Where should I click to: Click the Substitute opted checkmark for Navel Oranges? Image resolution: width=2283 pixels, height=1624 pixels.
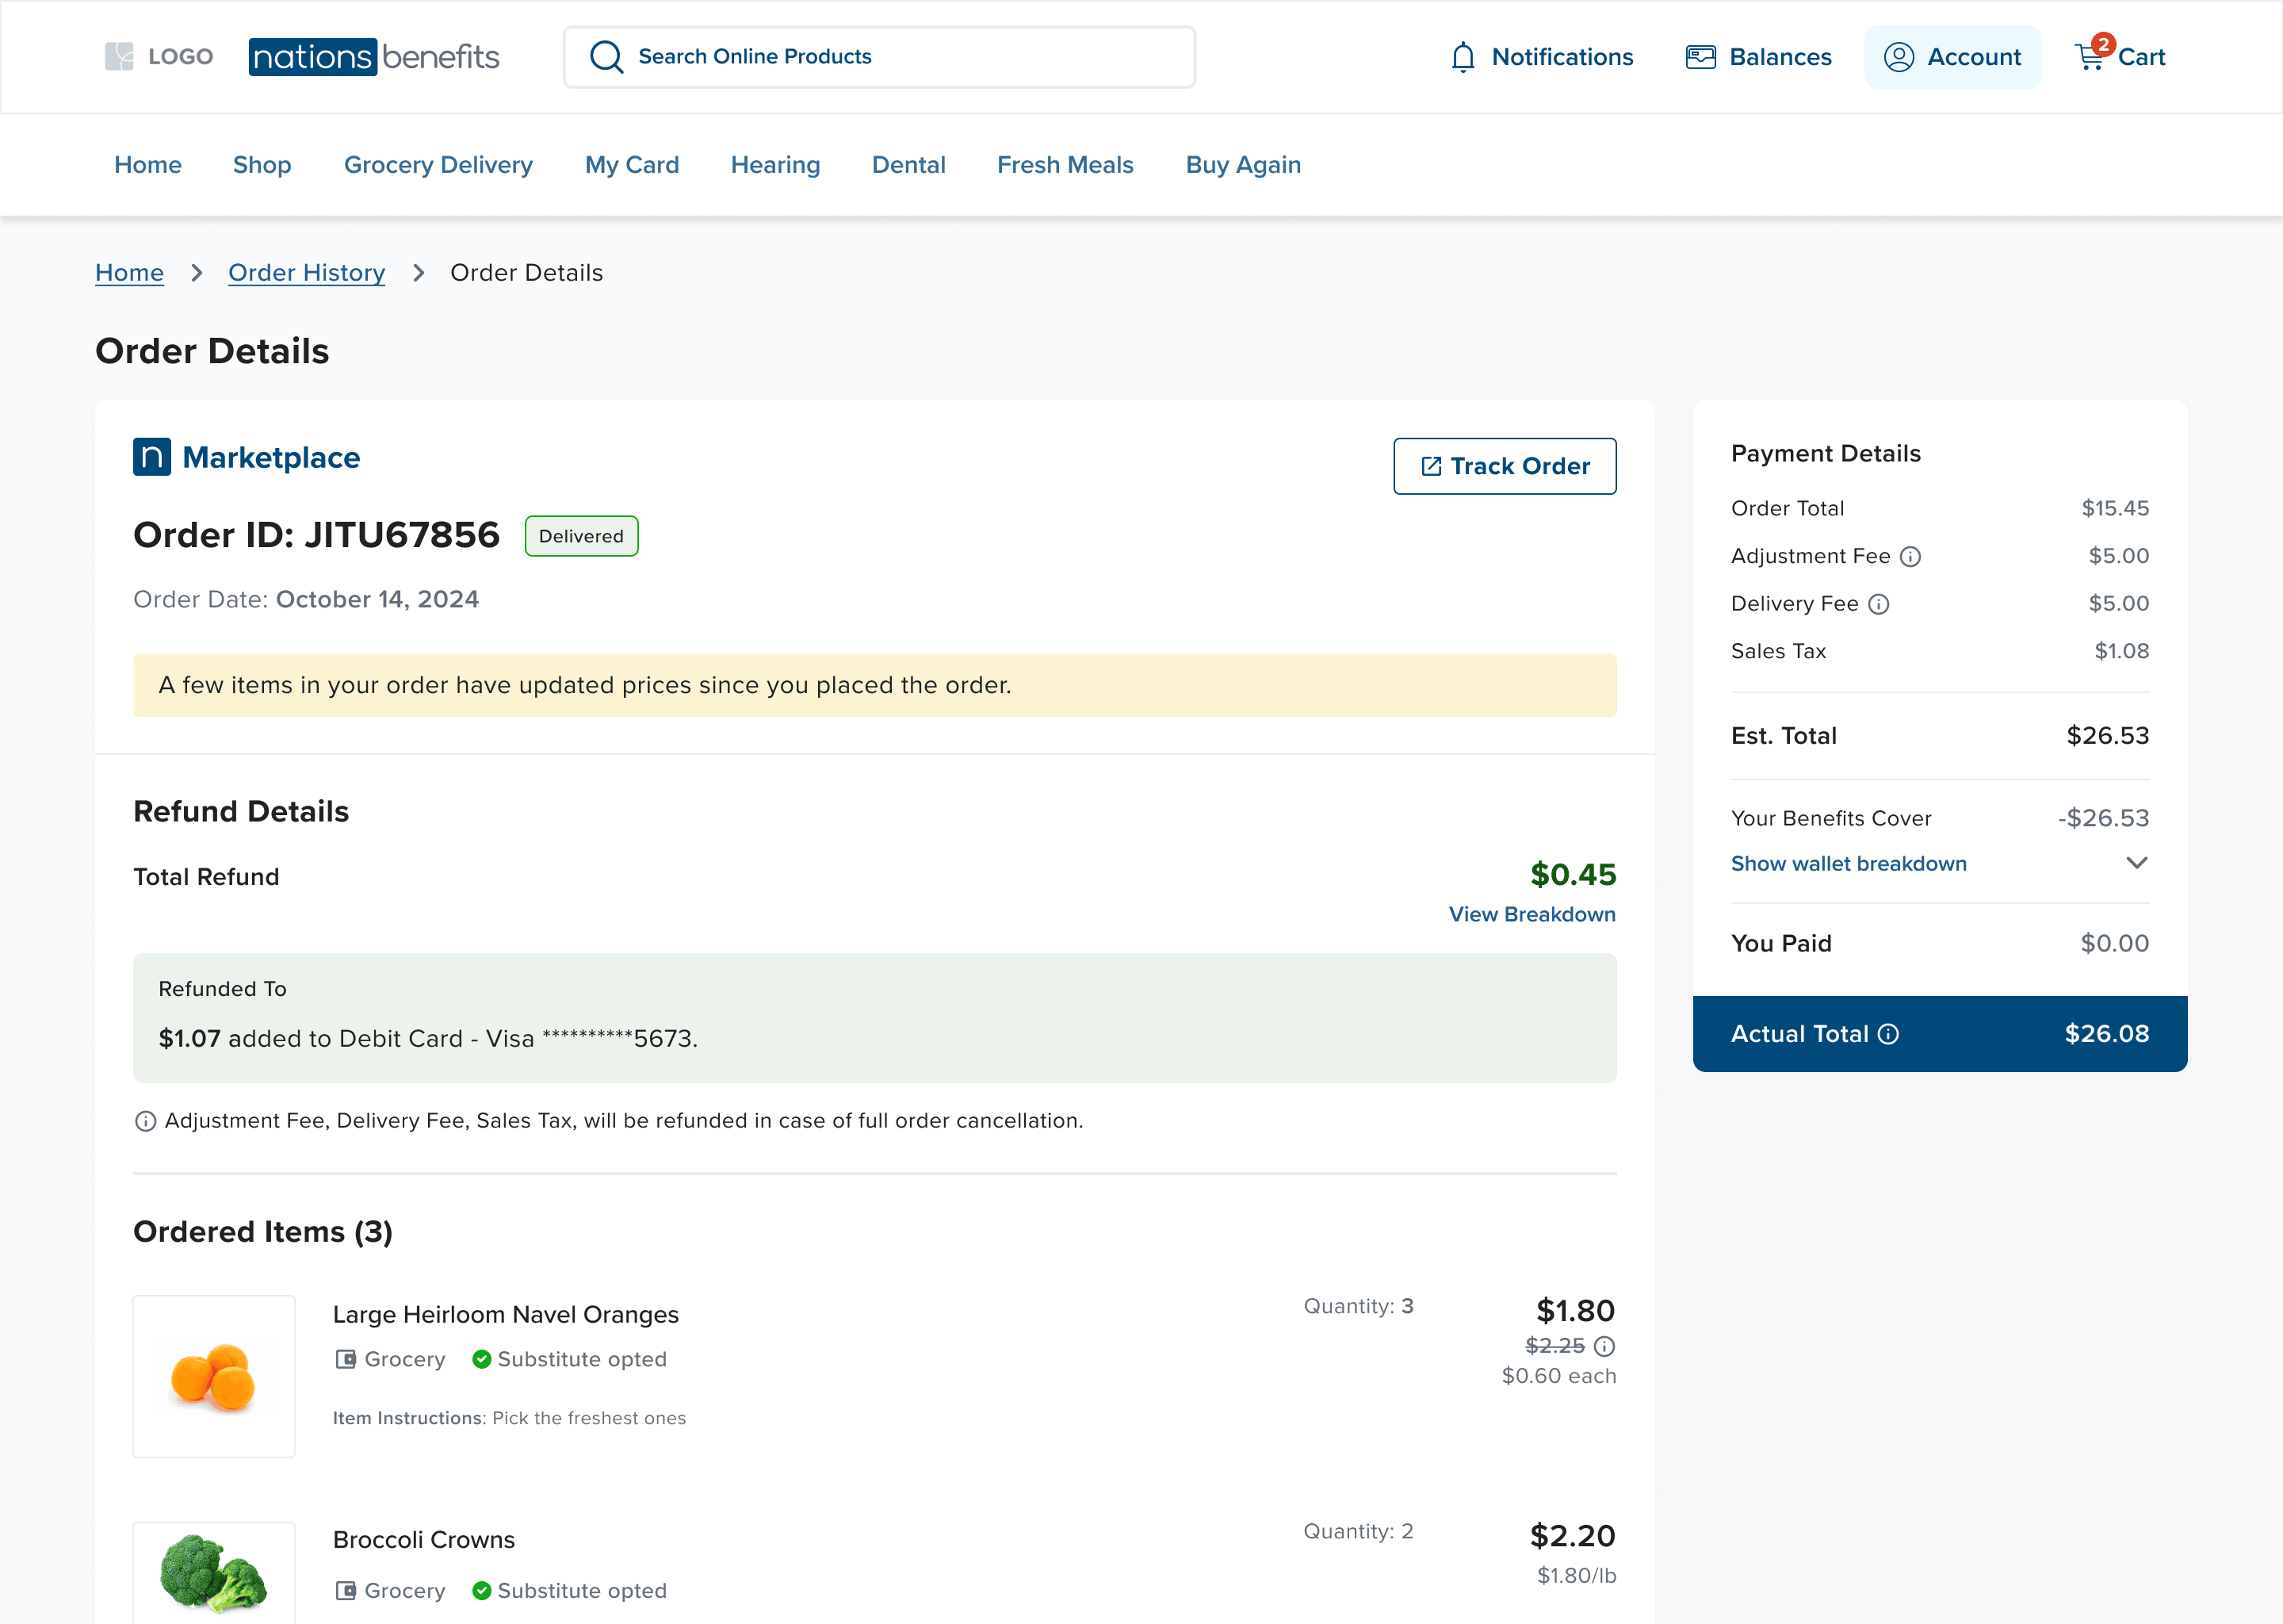click(482, 1359)
